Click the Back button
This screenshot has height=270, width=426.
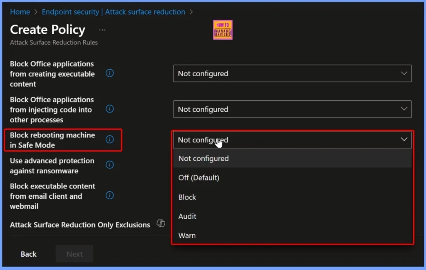tap(28, 254)
